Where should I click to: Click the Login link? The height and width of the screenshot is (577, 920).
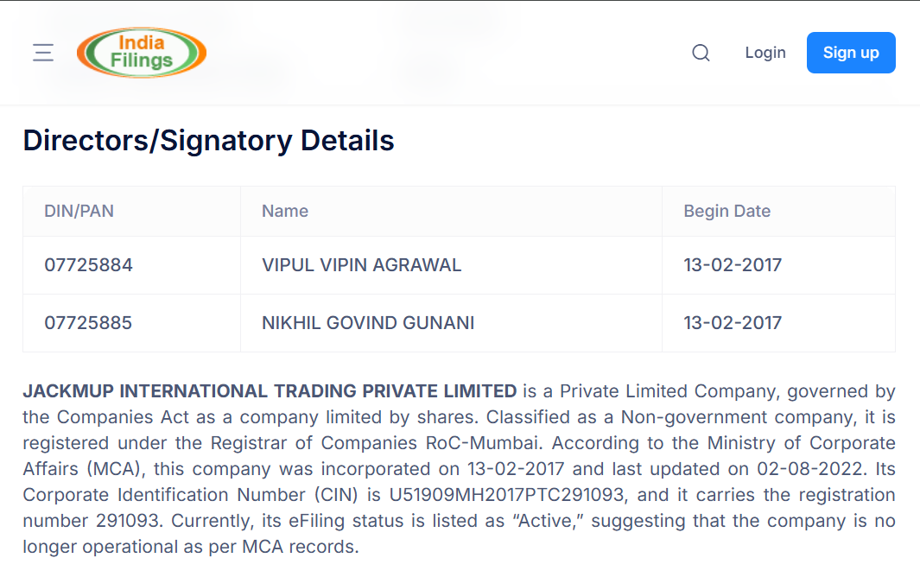[x=765, y=53]
